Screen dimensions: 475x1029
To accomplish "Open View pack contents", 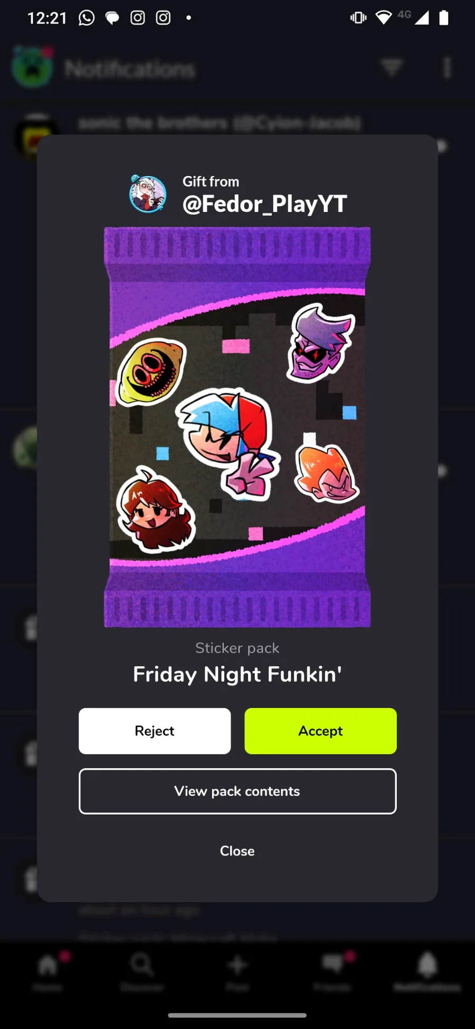I will pos(237,791).
